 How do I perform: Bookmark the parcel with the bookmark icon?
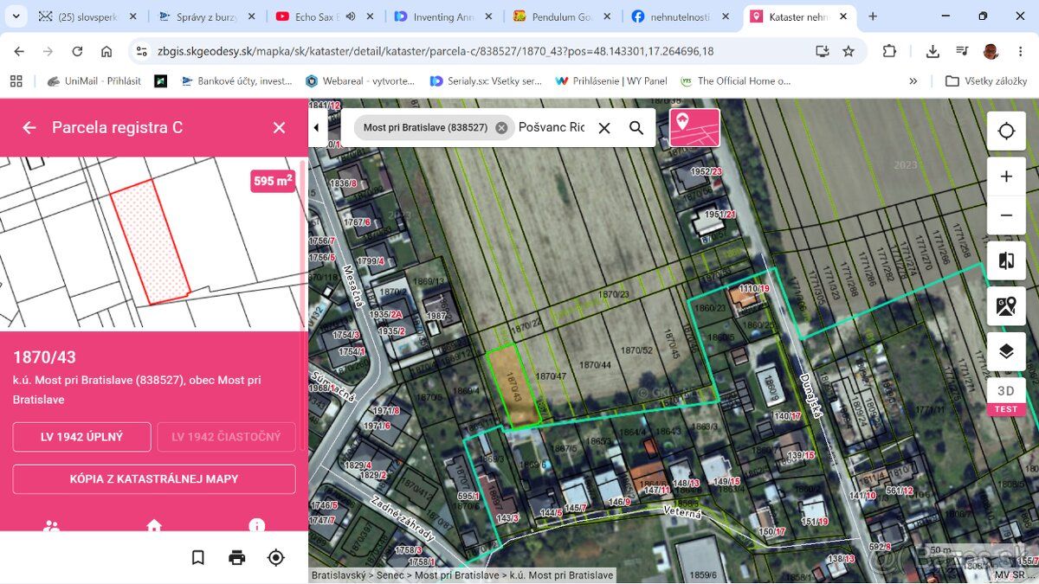pos(198,557)
